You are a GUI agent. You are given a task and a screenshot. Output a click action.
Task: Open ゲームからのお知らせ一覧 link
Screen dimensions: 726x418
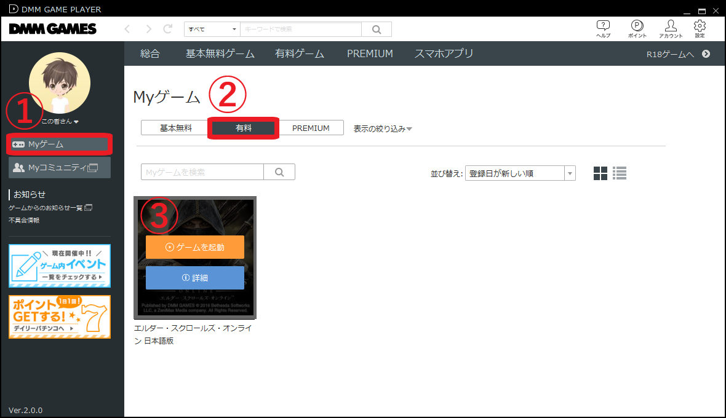[x=50, y=208]
